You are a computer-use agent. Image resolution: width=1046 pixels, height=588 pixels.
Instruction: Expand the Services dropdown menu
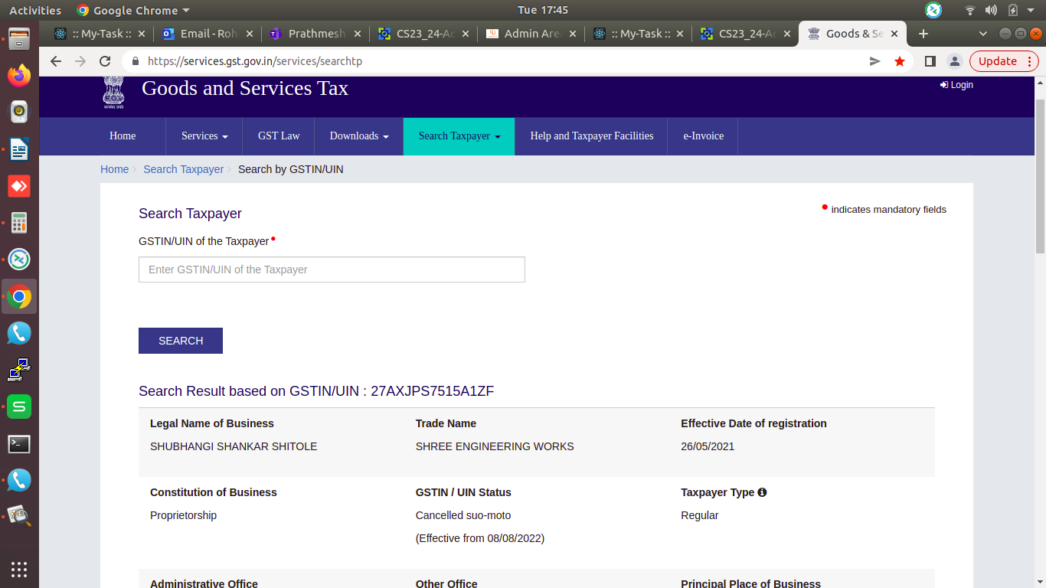[x=204, y=136]
